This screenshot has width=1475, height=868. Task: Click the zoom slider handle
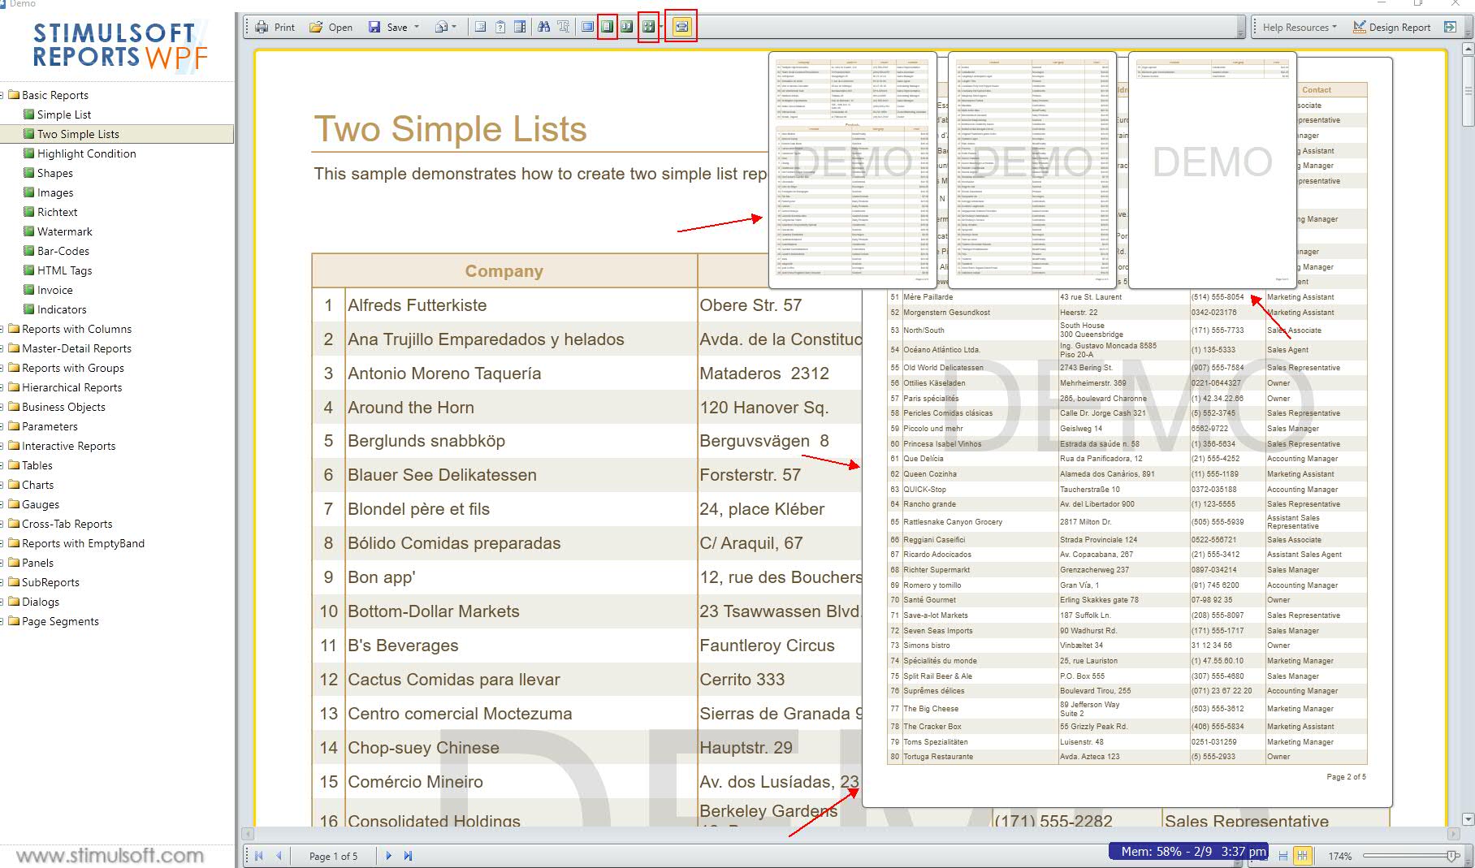coord(1452,856)
